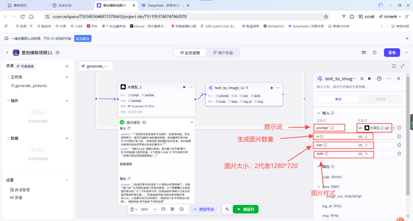413x221 pixels.
Task: Collapse the 工作流 tree section
Action: tap(8, 77)
